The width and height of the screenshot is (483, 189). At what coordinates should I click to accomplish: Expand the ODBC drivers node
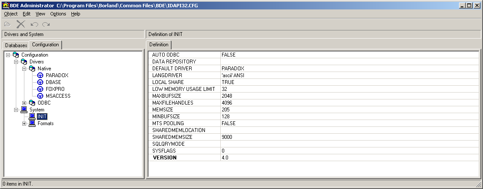point(24,103)
